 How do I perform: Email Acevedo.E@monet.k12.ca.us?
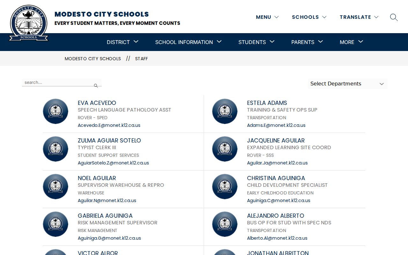[109, 125]
